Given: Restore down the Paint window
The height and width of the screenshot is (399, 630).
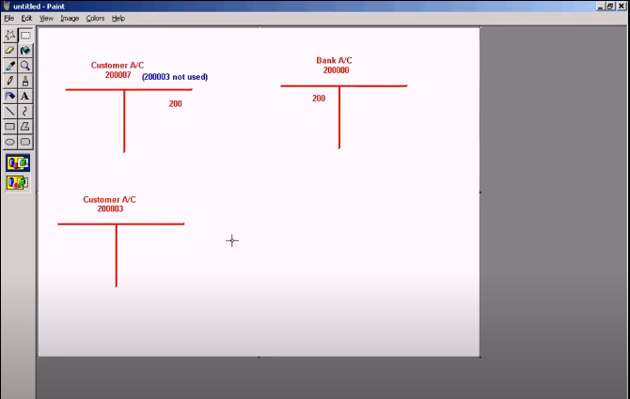Looking at the screenshot, I should click(x=610, y=6).
